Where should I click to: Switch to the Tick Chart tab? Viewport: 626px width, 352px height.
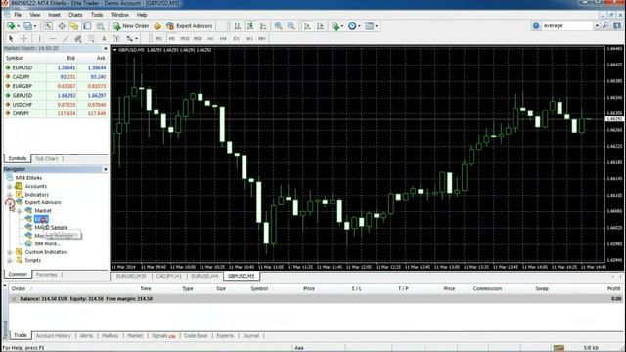[46, 158]
